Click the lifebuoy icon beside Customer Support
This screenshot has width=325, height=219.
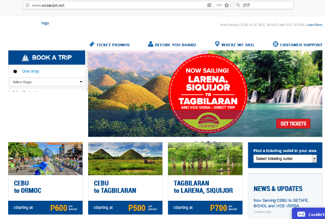(x=275, y=44)
